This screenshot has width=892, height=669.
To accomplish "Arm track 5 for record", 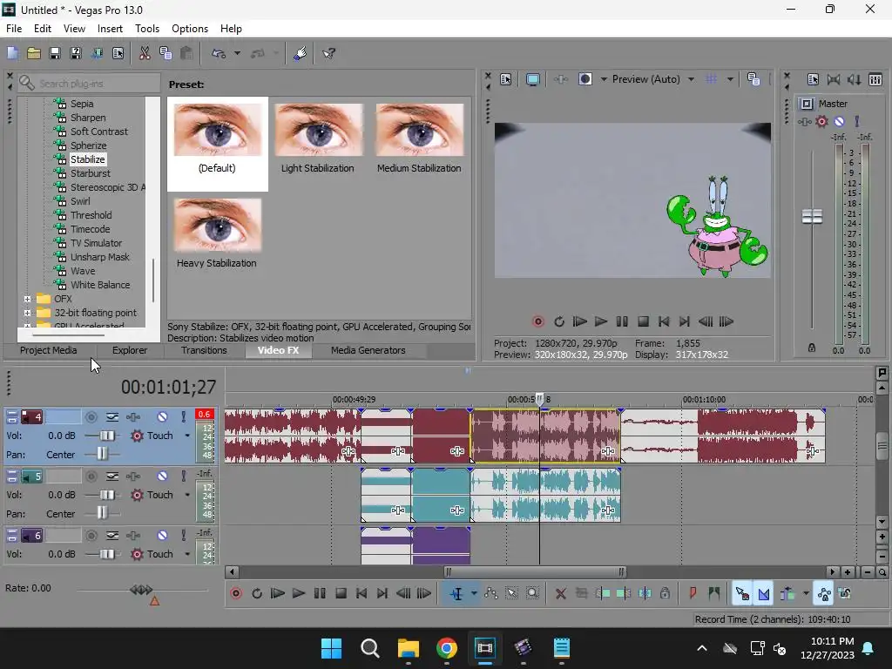I will coord(91,476).
